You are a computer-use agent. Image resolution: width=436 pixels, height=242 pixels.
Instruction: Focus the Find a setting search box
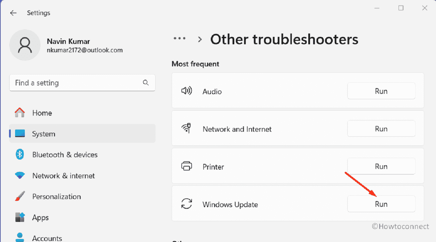(x=82, y=83)
